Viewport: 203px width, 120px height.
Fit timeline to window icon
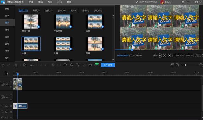[172, 65]
